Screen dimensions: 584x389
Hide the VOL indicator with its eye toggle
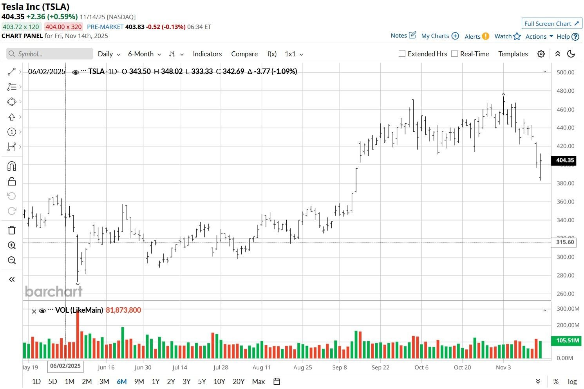(42, 310)
